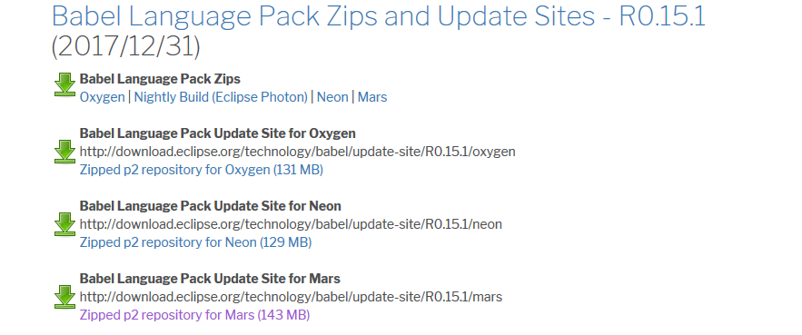
Task: Click the Babel Language Pack Zips bold title
Action: 160,79
